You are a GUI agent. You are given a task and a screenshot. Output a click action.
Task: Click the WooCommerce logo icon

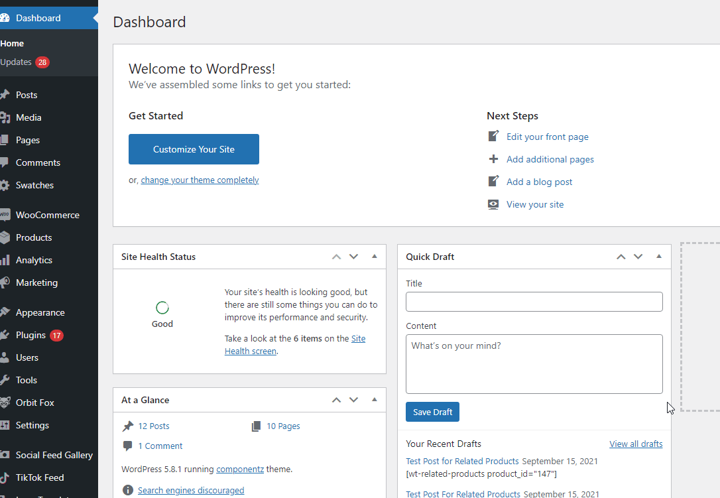(5, 215)
